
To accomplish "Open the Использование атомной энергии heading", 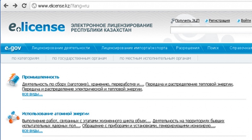I will click(56, 114).
